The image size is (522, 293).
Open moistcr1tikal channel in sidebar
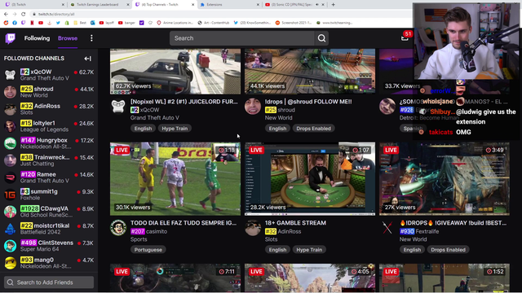pyautogui.click(x=49, y=229)
